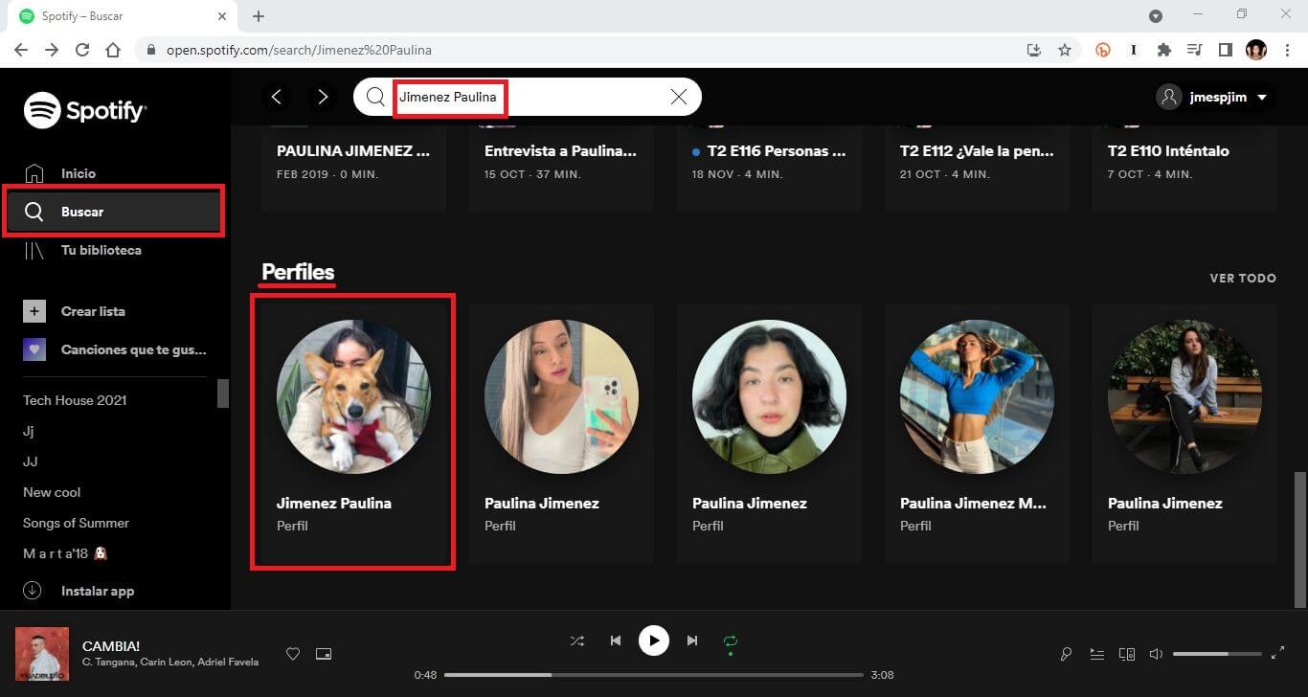Screen dimensions: 1308x697
Task: Mute with the volume speaker icon
Action: tap(1156, 654)
